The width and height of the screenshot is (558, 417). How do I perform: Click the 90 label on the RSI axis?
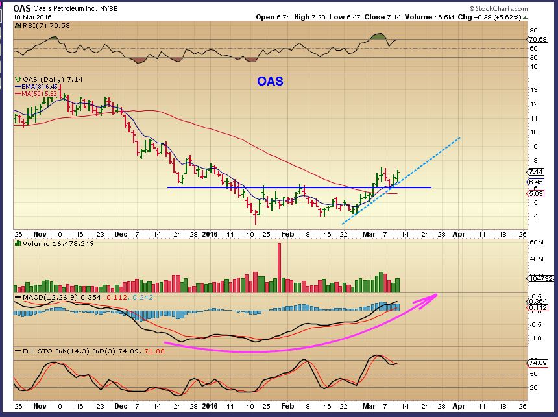(x=534, y=30)
